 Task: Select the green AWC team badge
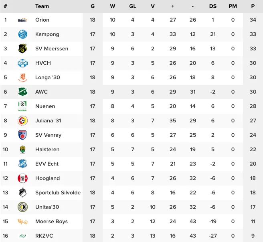coord(22,92)
